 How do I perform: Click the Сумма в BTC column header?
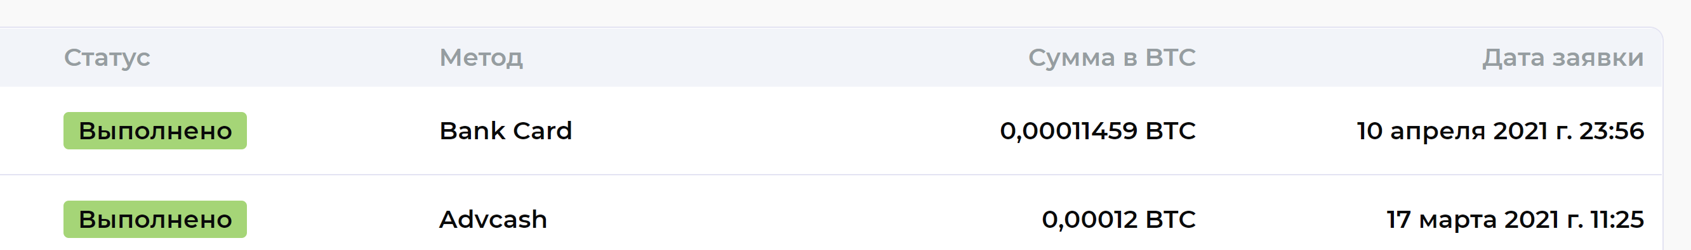pyautogui.click(x=1111, y=58)
